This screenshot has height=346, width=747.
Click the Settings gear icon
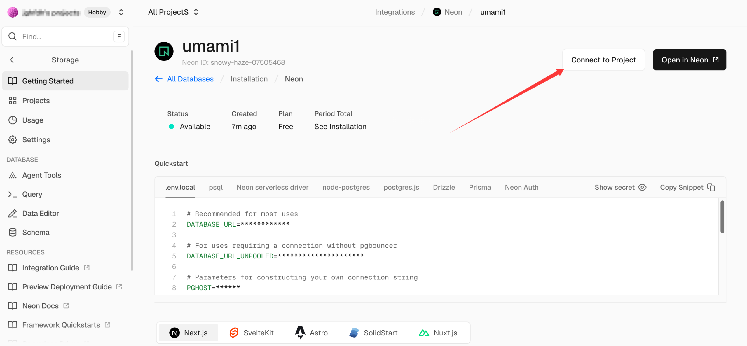(13, 140)
